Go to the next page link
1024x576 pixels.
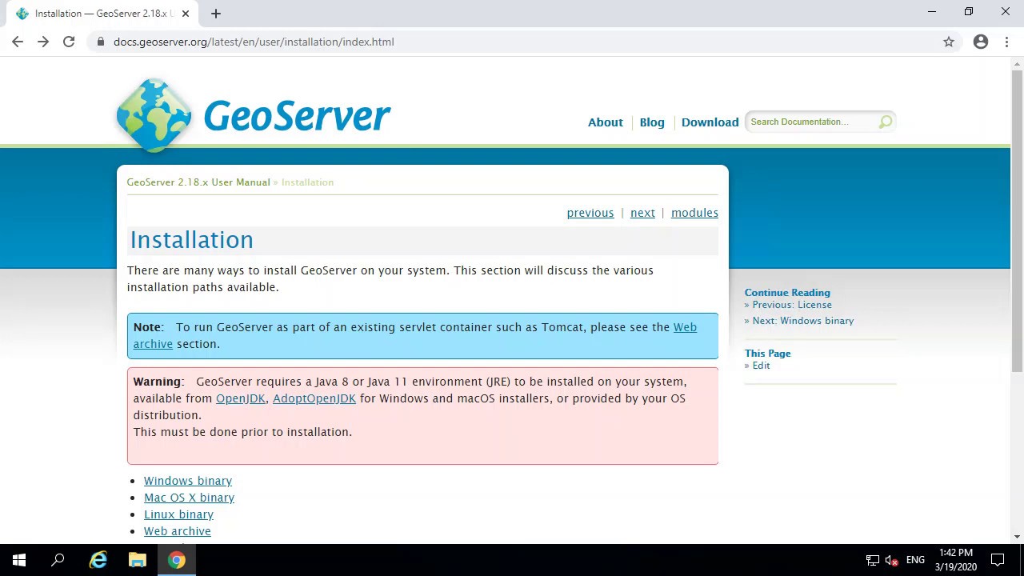[642, 213]
